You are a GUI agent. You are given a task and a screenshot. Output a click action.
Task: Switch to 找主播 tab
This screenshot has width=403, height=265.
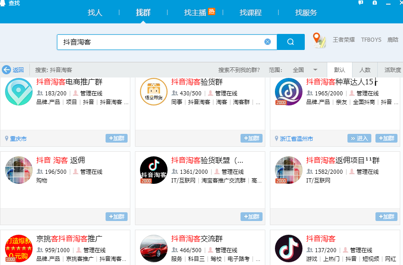(195, 12)
